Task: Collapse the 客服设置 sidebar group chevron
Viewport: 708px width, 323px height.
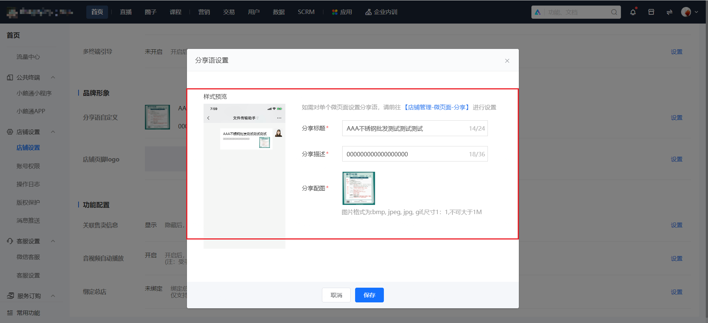Action: pyautogui.click(x=53, y=241)
